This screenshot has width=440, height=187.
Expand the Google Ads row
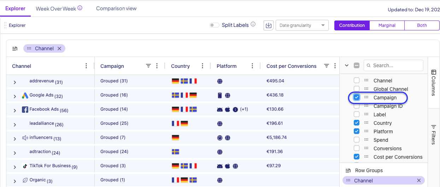coord(15,96)
